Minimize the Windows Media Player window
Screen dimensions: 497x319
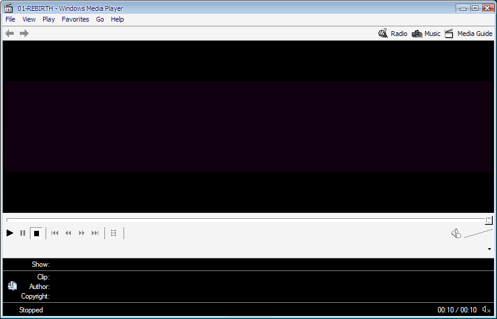click(463, 8)
